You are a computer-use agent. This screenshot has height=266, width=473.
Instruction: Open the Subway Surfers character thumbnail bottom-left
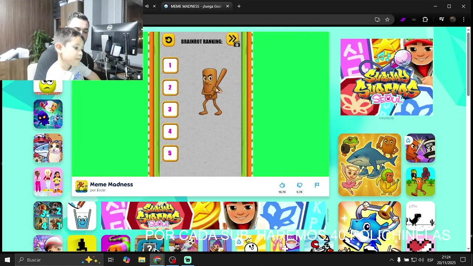(48, 243)
